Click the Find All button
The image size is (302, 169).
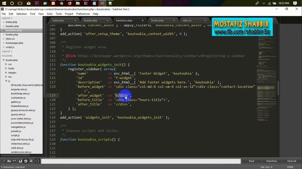pos(292,161)
